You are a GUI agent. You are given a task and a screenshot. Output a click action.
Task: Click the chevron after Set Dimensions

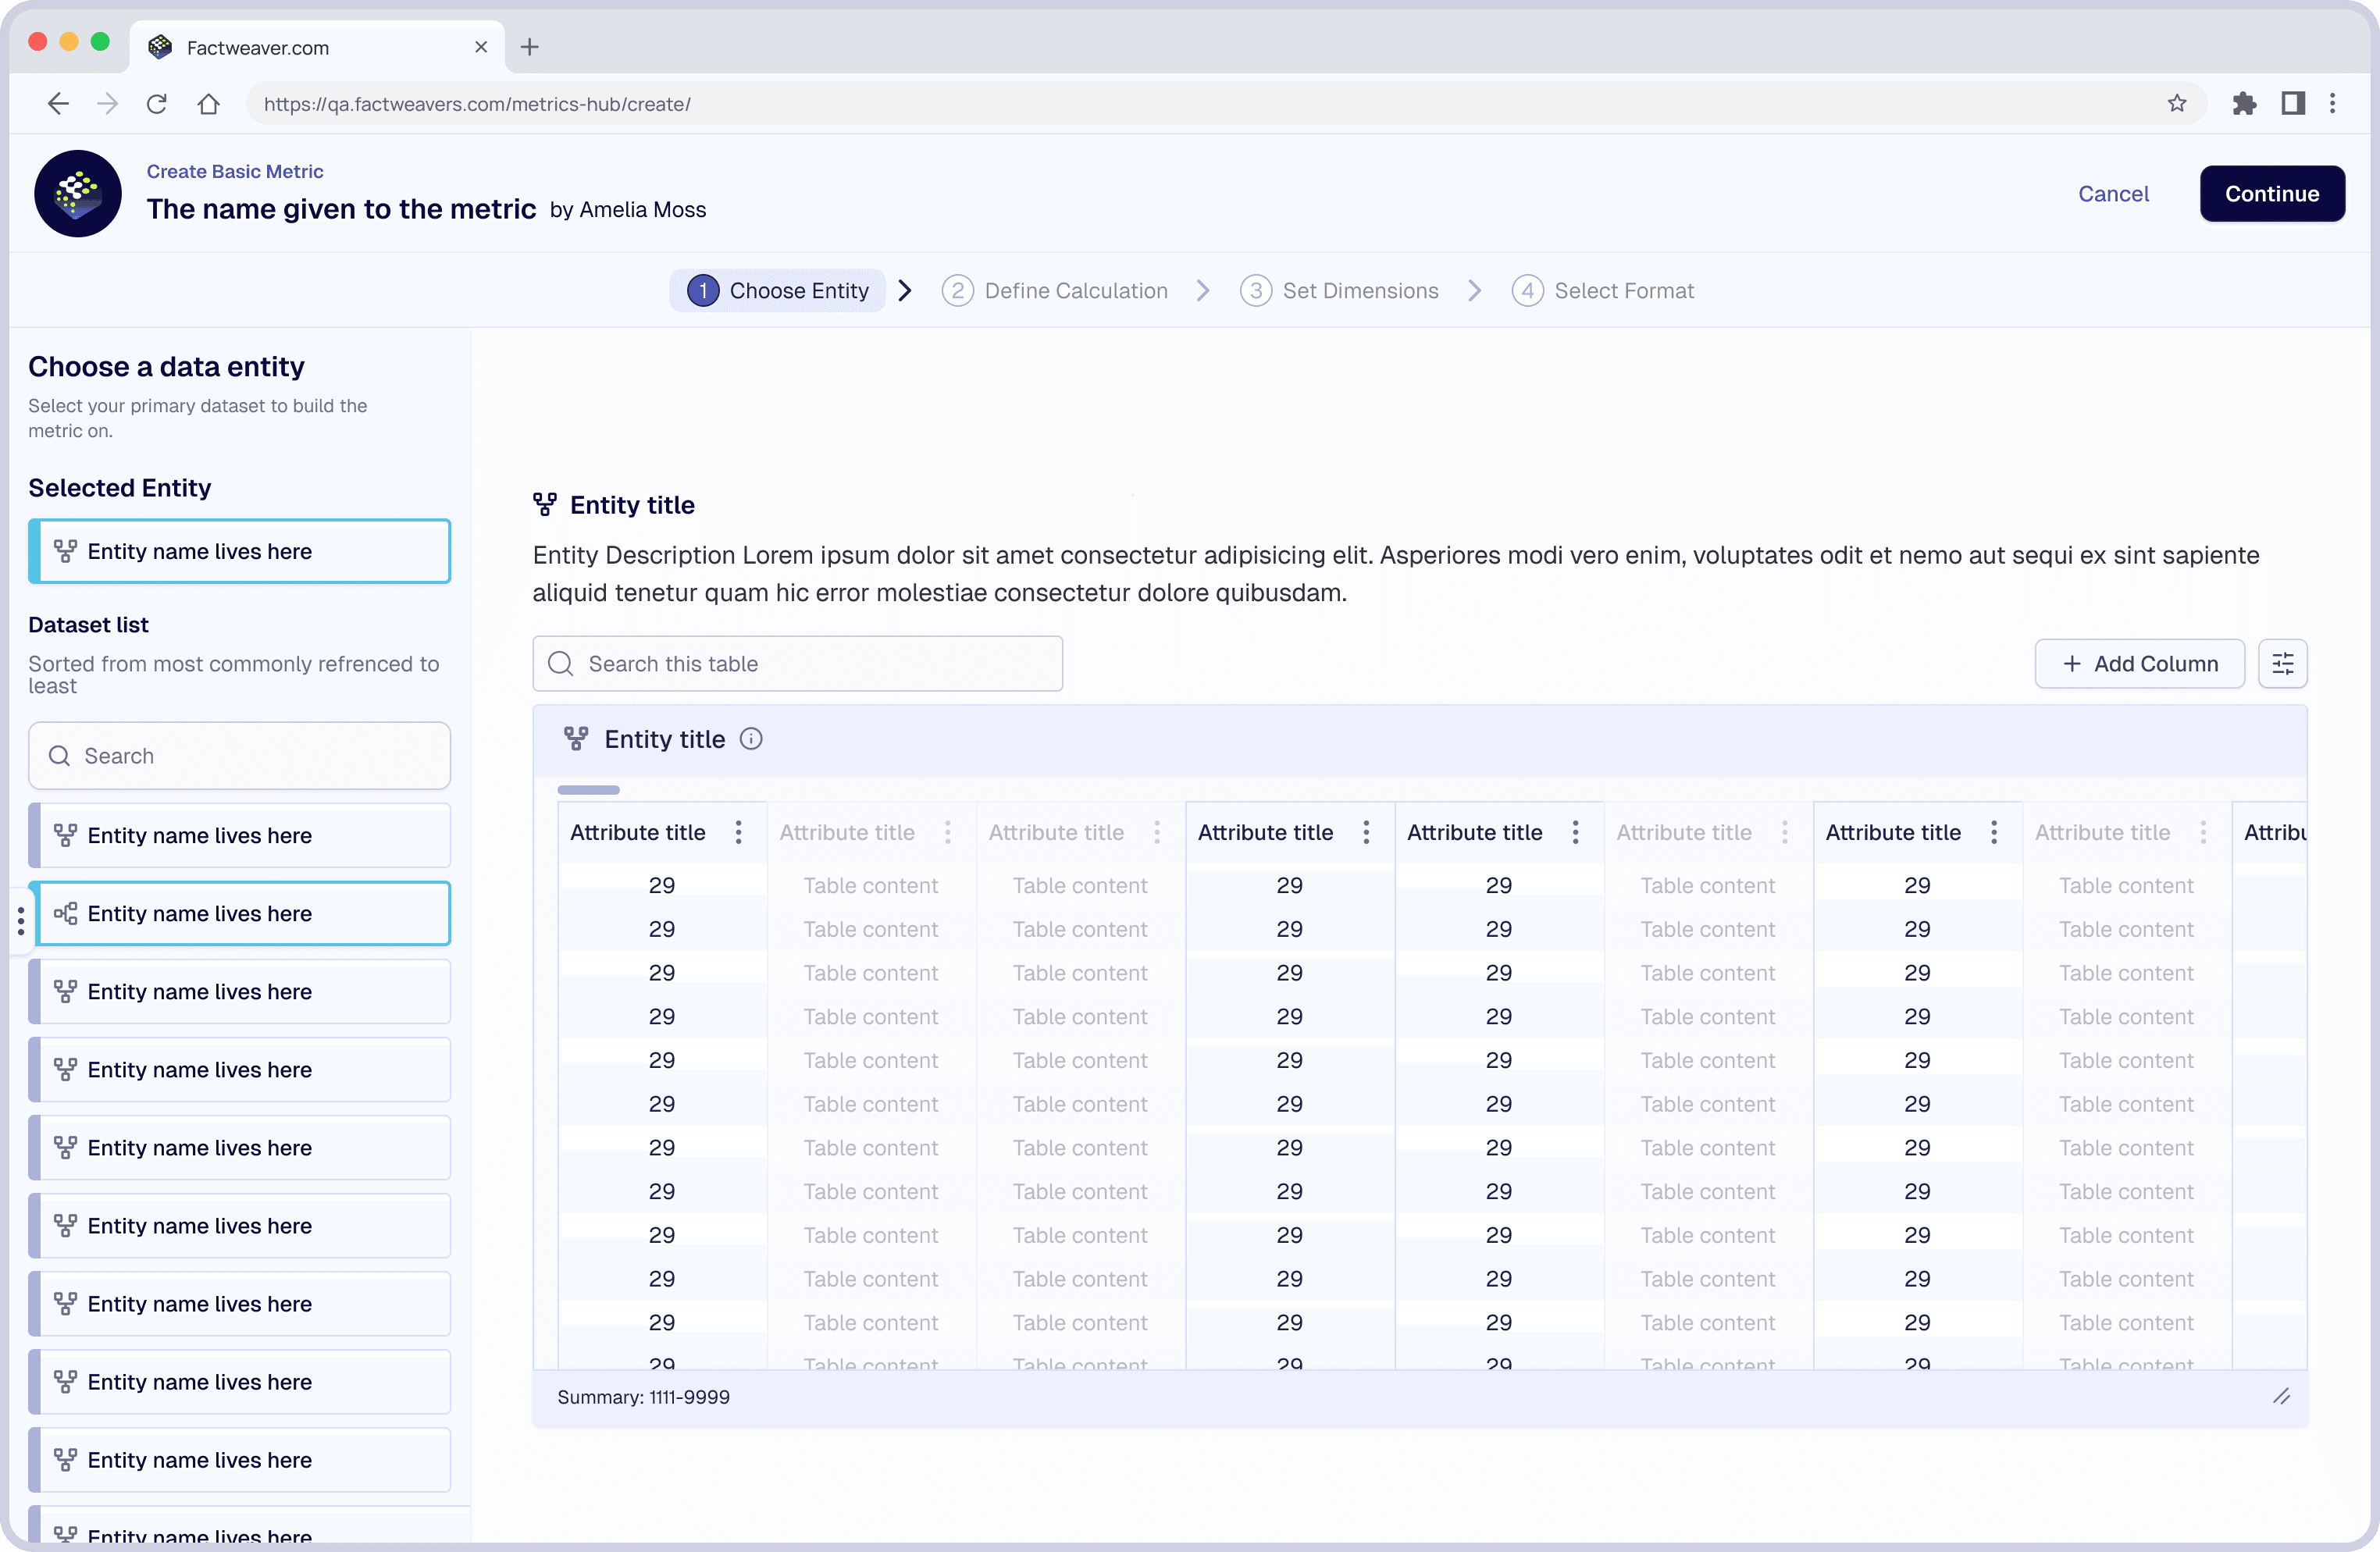1475,291
